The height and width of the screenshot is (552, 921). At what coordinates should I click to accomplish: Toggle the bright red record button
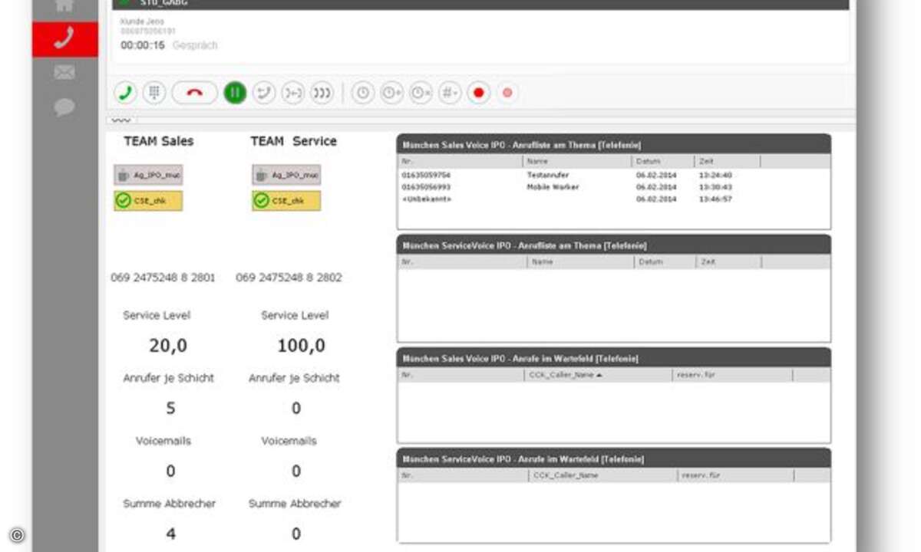[x=479, y=93]
